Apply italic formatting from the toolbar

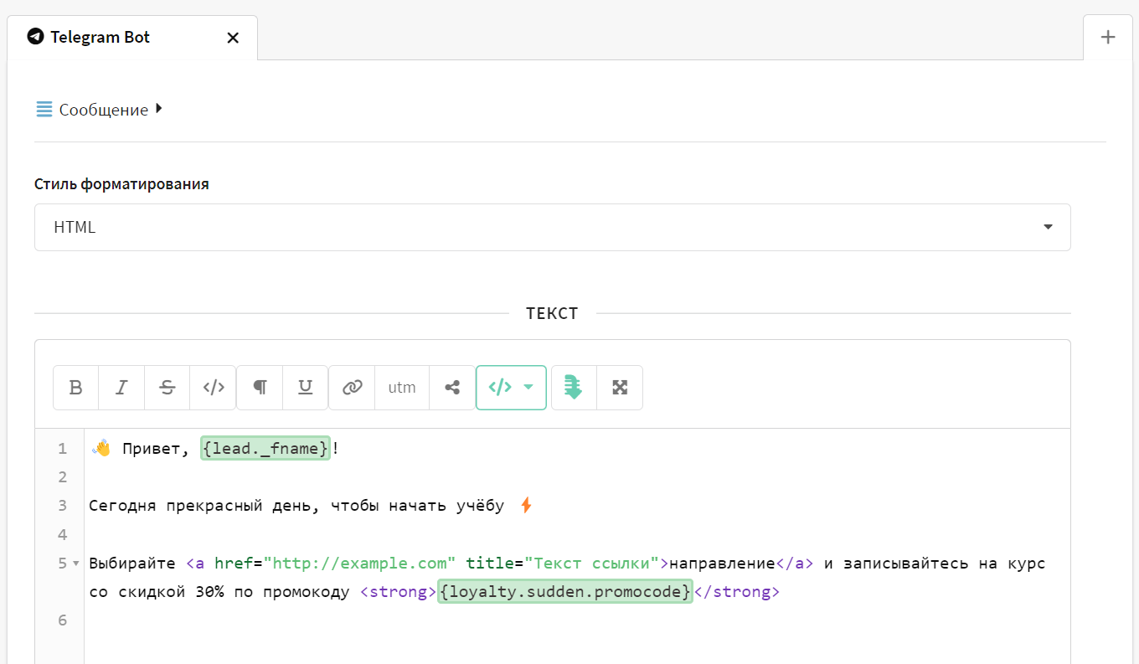pyautogui.click(x=121, y=388)
